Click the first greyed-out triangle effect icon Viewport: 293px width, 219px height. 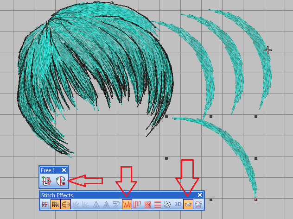[96, 205]
